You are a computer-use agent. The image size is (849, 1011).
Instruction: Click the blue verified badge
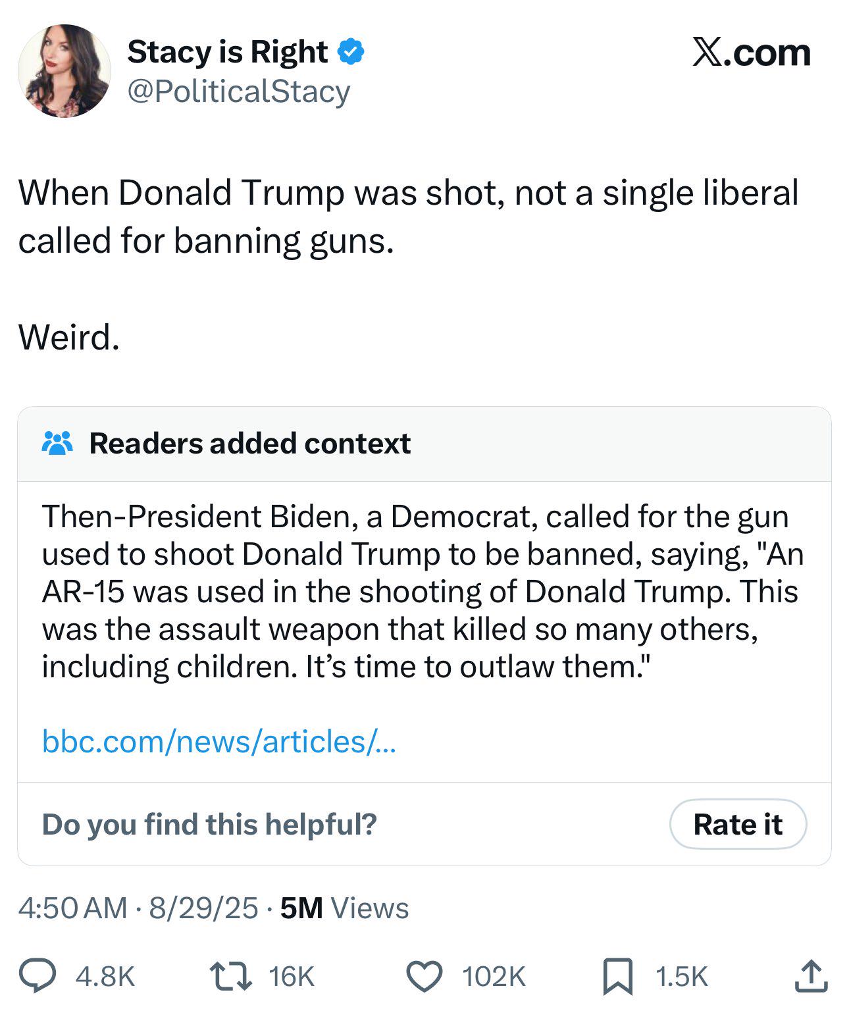click(351, 52)
